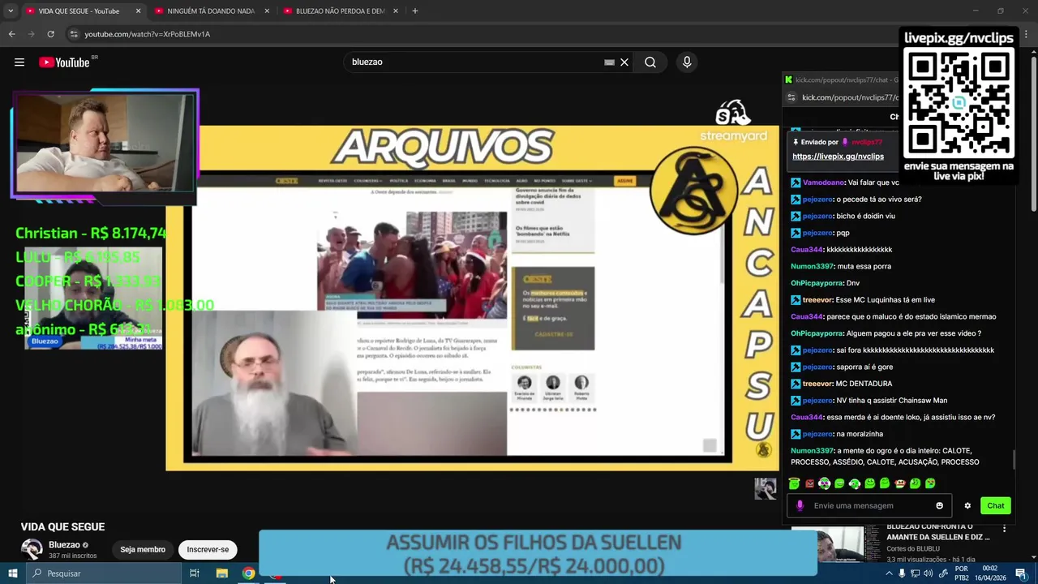Open a new browser tab
1038x584 pixels.
pyautogui.click(x=415, y=11)
